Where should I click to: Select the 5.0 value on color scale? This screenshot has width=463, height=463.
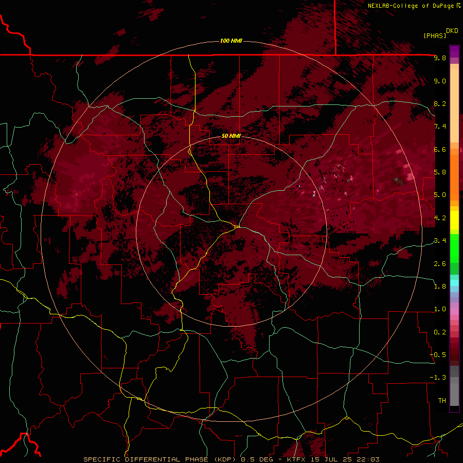coord(440,195)
